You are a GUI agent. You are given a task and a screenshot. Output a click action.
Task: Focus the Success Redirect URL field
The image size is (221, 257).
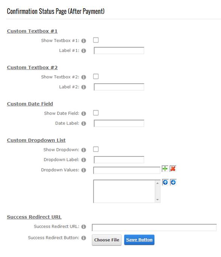(154, 228)
